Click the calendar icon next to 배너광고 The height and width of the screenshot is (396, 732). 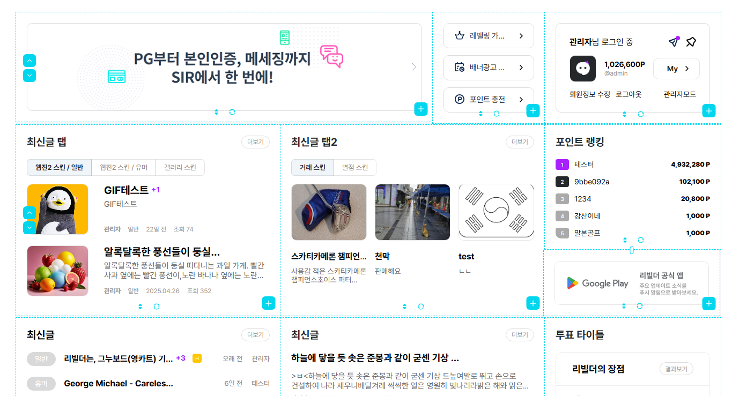coord(459,68)
